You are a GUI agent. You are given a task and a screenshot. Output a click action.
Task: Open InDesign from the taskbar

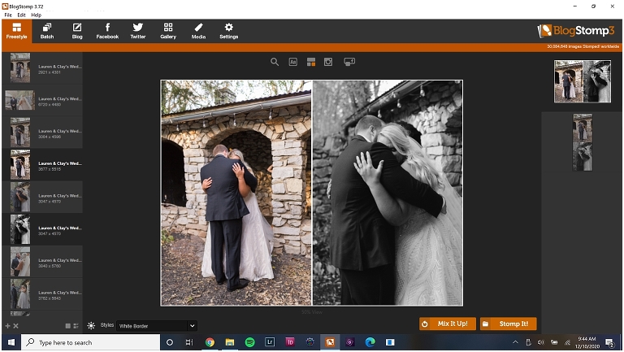pyautogui.click(x=290, y=342)
